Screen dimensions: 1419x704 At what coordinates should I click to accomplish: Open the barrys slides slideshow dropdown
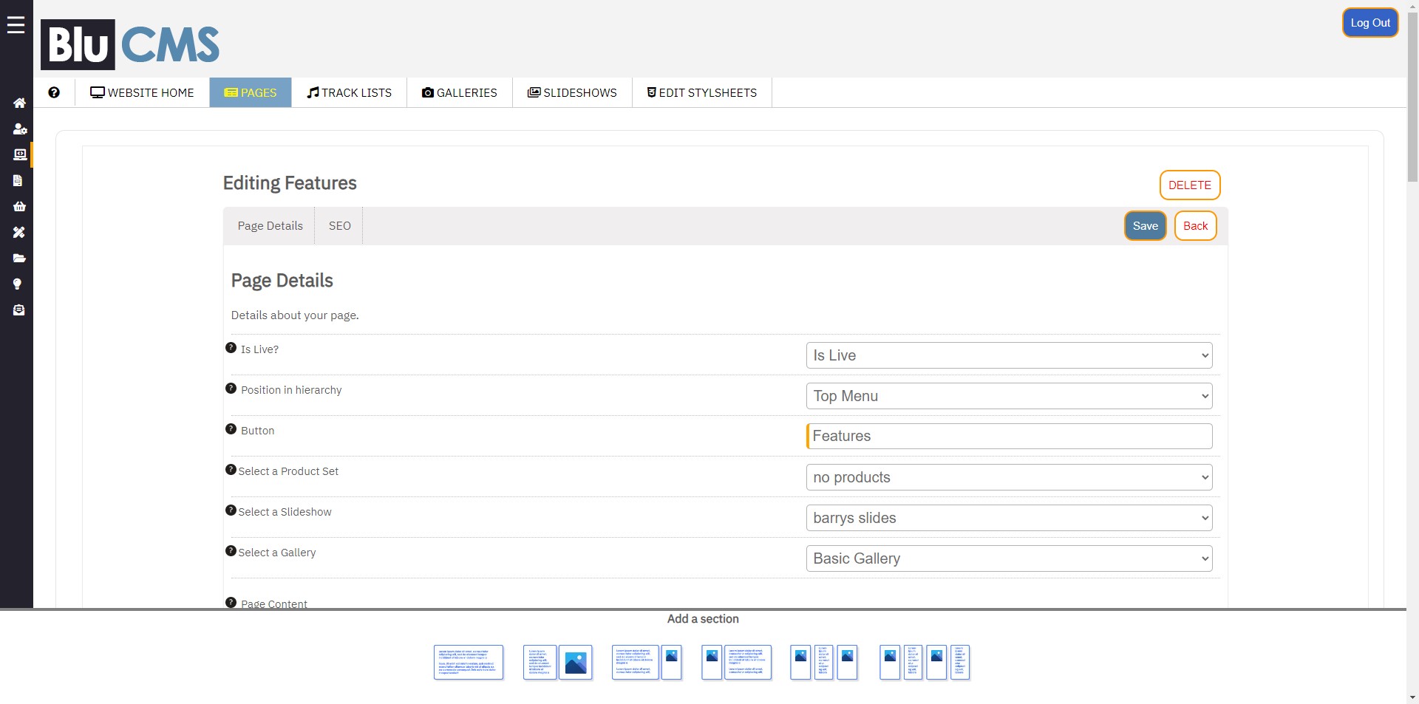point(1009,518)
